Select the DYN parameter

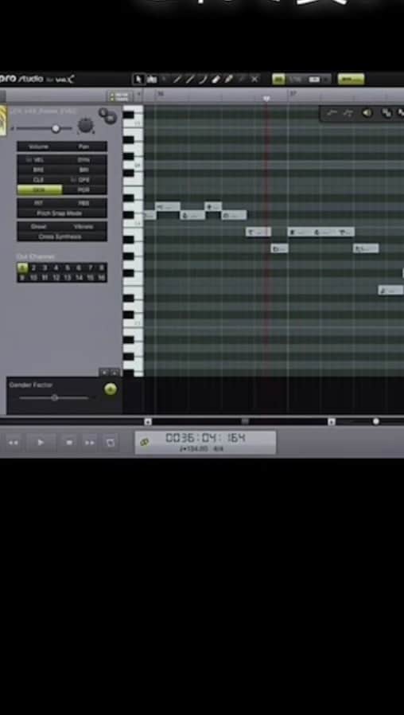tap(84, 160)
